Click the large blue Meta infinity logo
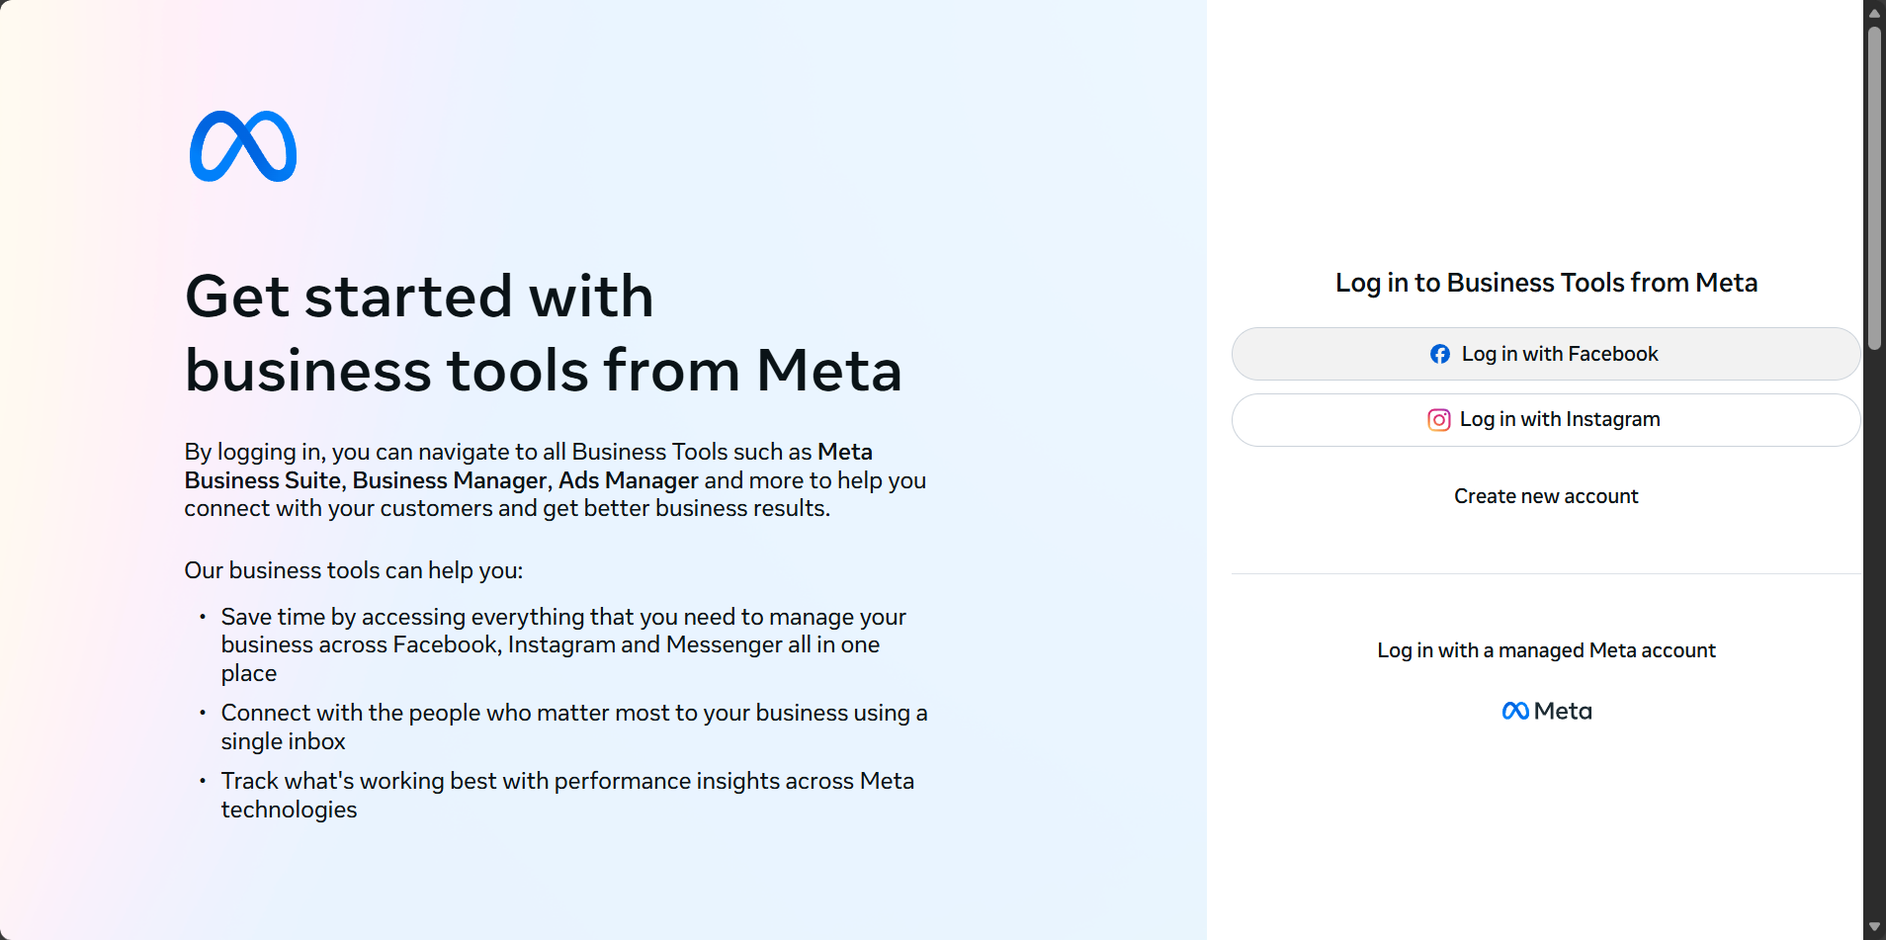 [x=243, y=146]
